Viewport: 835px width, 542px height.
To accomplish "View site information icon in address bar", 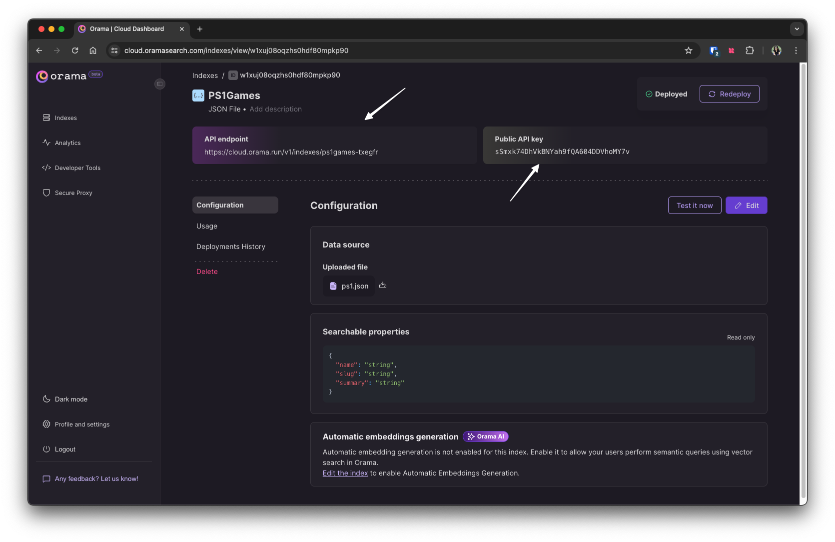I will (114, 50).
